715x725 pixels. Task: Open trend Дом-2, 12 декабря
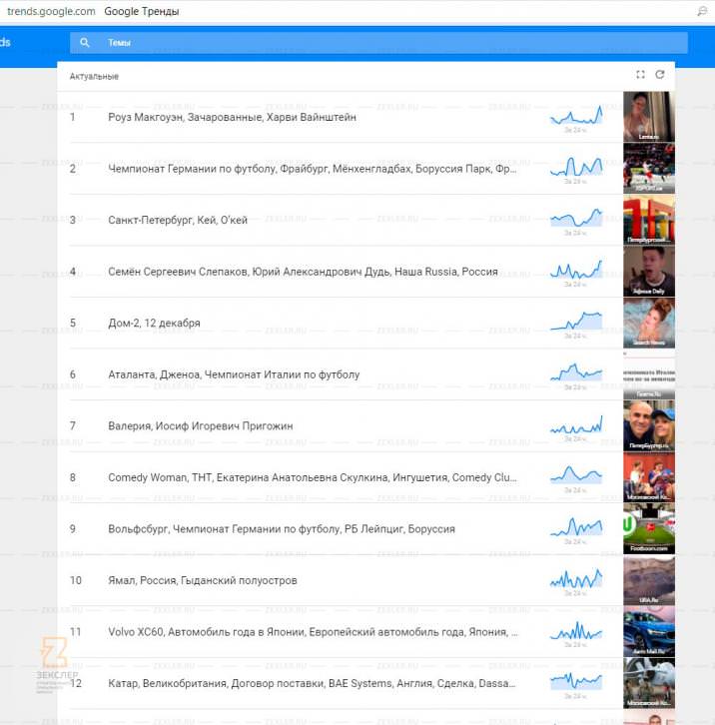154,324
